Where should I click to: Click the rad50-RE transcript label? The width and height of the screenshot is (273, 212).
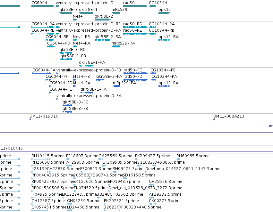[x=132, y=30]
